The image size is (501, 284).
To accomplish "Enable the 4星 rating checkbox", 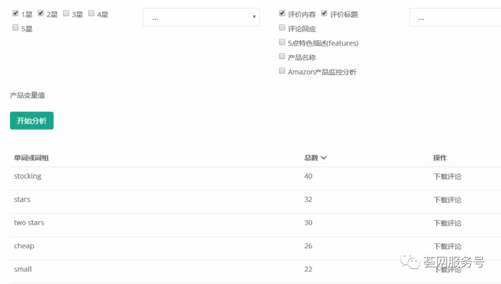I will click(x=91, y=13).
